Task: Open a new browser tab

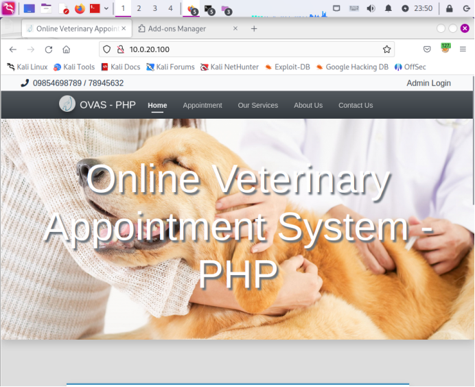Action: coord(254,29)
